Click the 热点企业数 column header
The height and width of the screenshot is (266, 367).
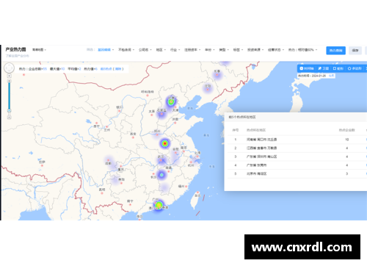click(346, 130)
